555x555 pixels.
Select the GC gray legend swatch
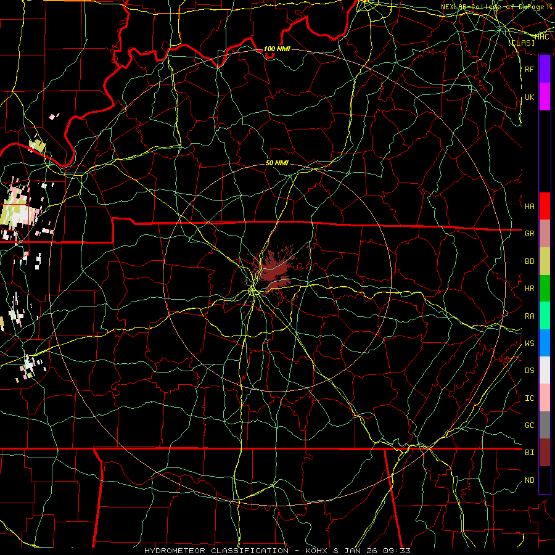coord(545,425)
